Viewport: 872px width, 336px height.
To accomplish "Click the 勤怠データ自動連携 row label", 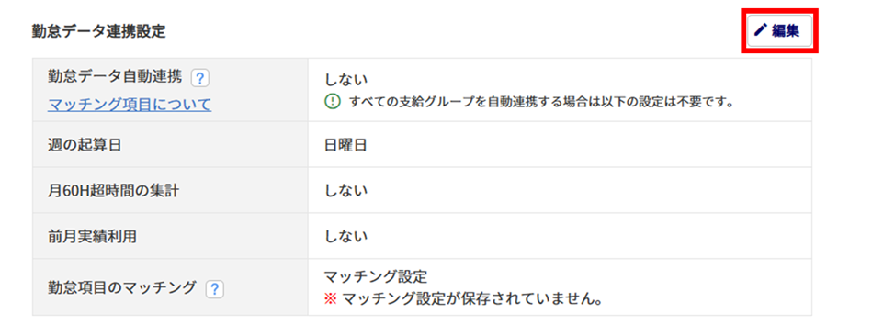I will (x=115, y=77).
